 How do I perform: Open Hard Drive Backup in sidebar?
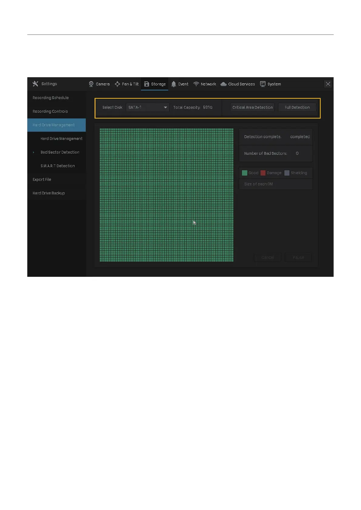[57, 193]
